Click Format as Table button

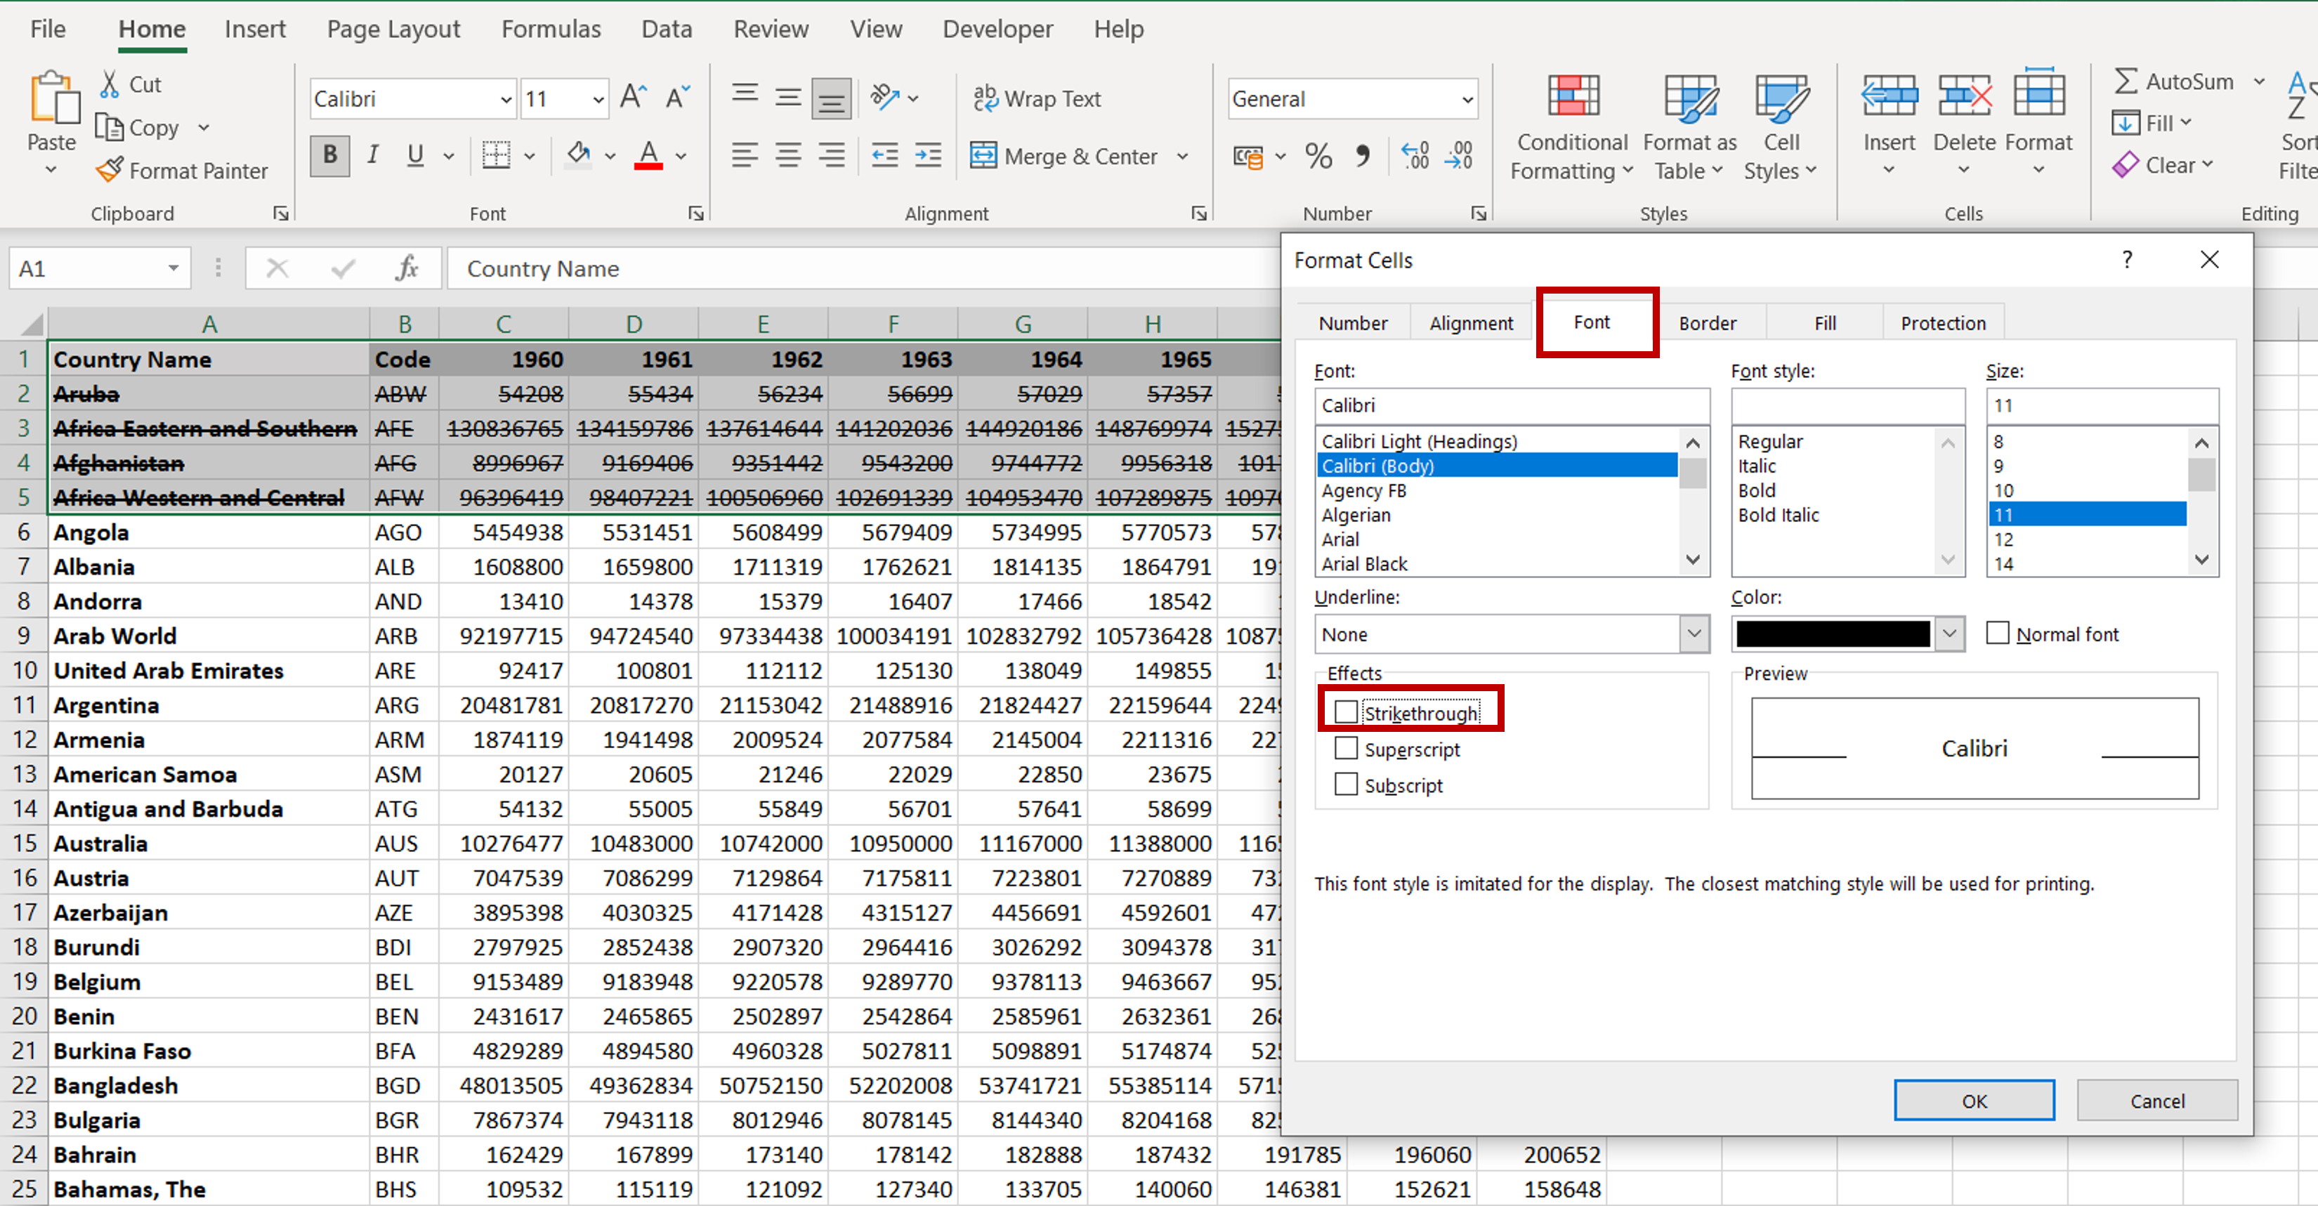click(x=1689, y=126)
